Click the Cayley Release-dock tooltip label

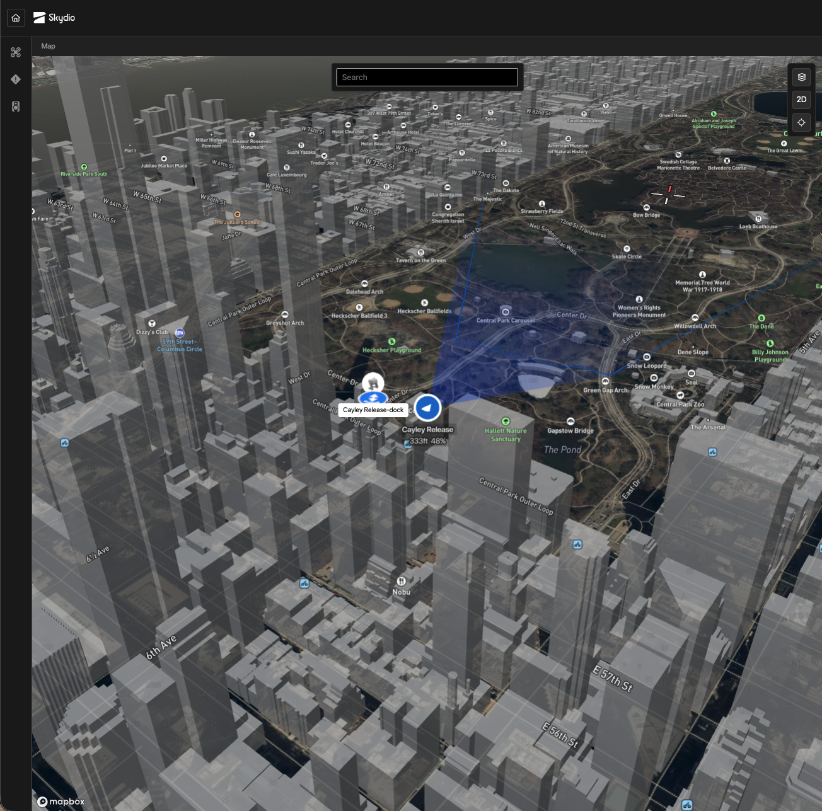[x=373, y=410]
